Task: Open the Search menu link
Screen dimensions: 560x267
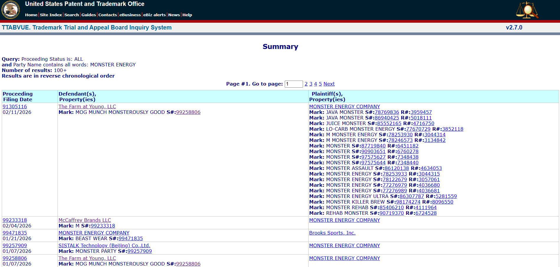Action: [x=71, y=15]
